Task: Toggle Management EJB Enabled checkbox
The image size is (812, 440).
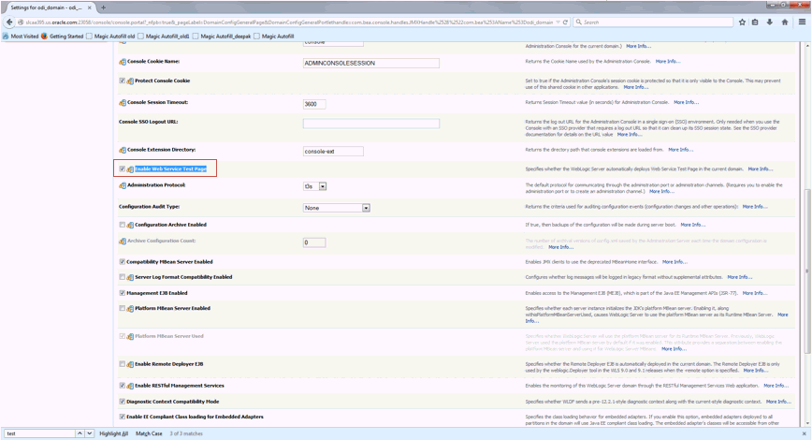Action: coord(123,293)
